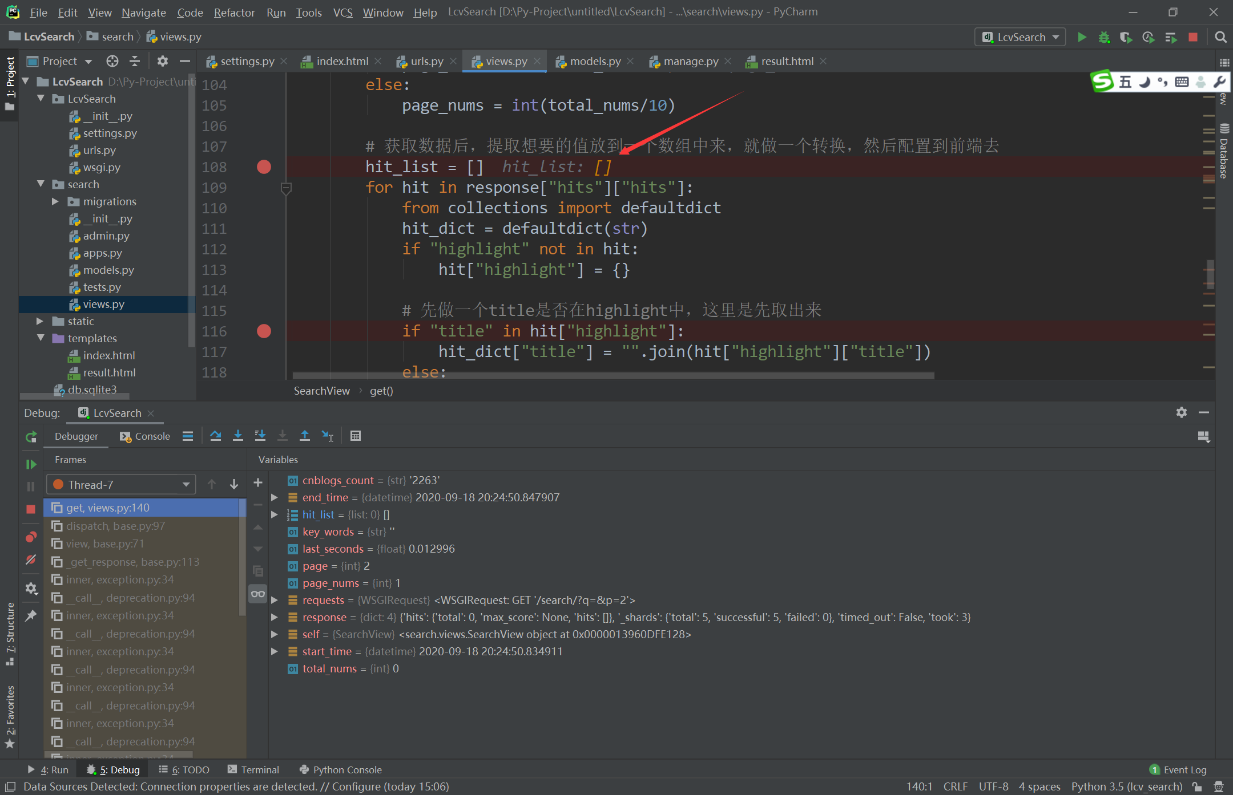View breakpoints using the double red dot icon
Viewport: 1233px width, 795px height.
tap(31, 537)
